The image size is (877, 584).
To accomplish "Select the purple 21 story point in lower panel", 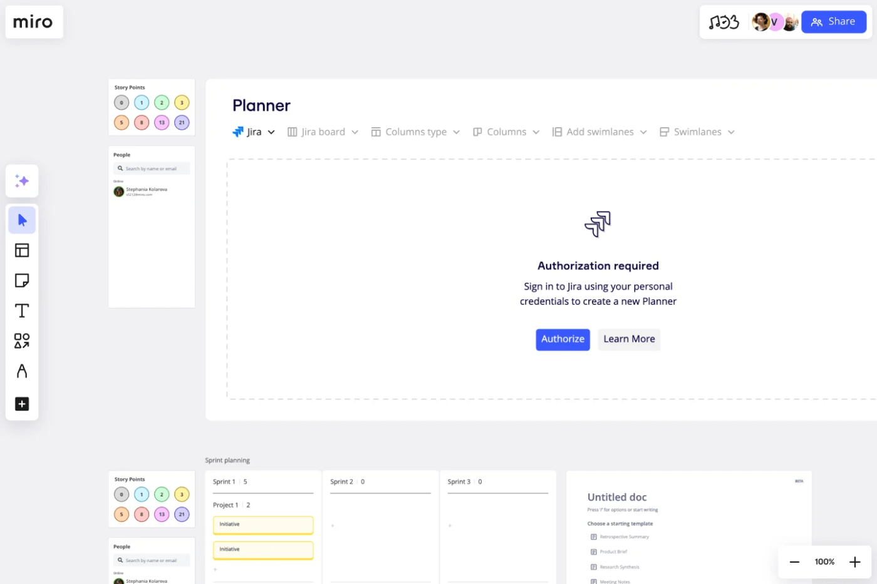I will (x=182, y=515).
